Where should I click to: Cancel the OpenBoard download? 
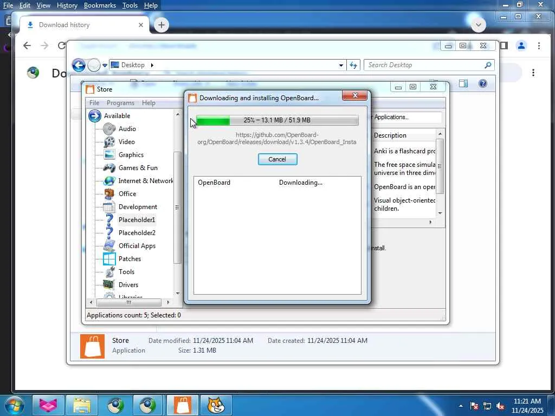point(277,159)
